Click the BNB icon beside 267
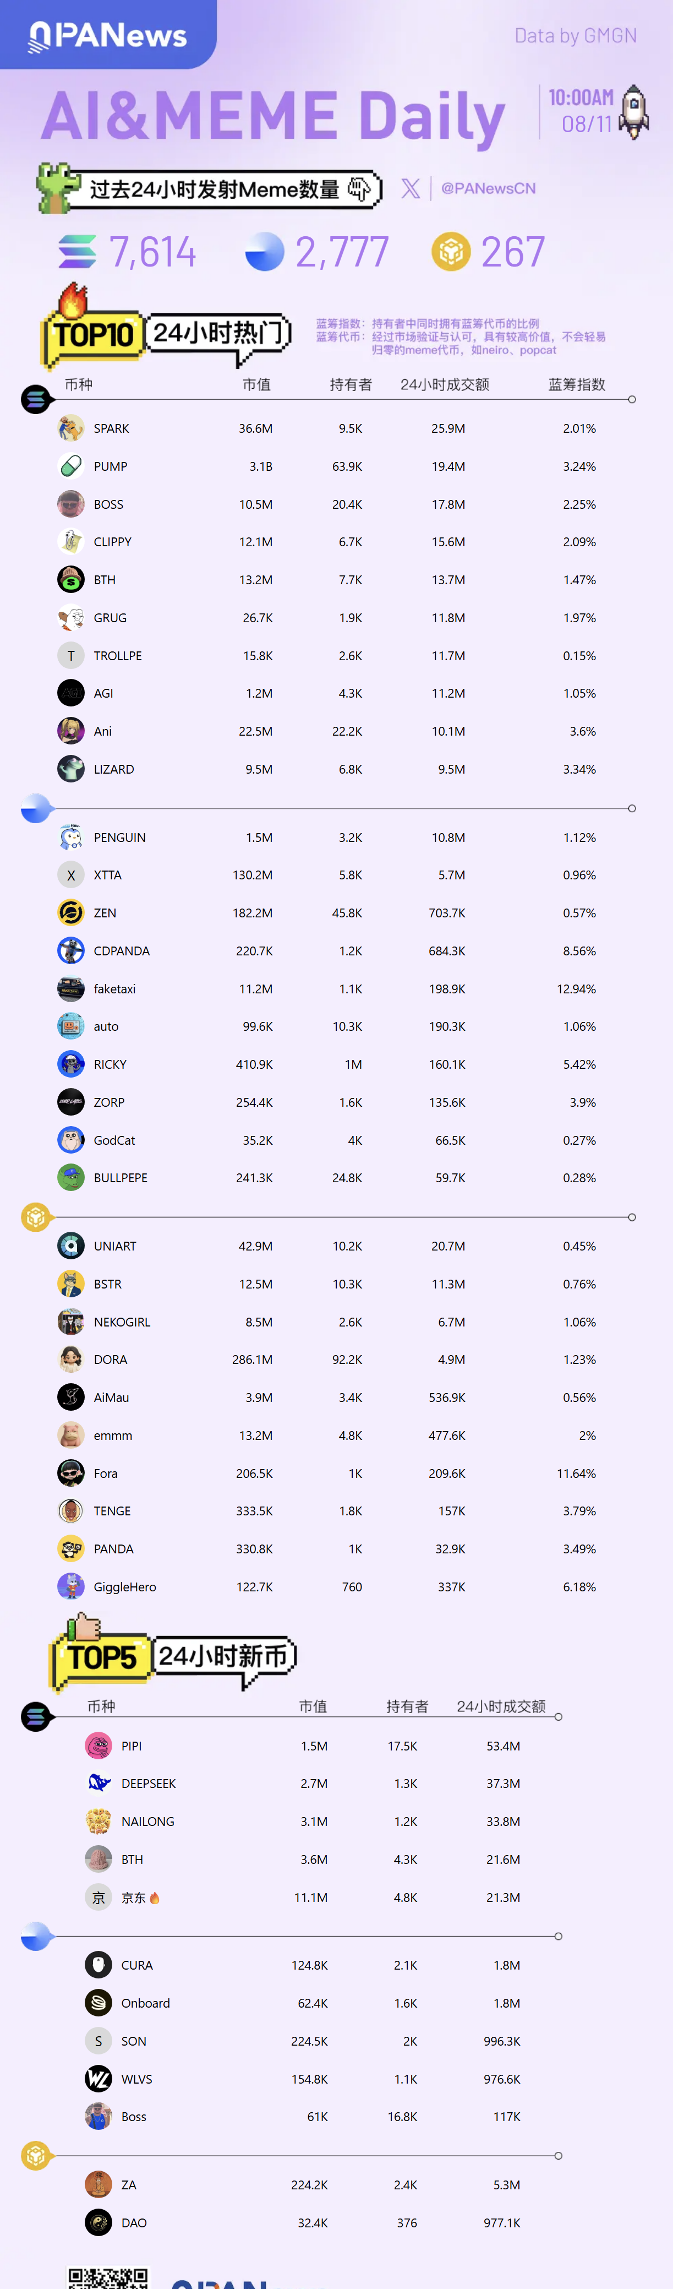This screenshot has width=673, height=2289. tap(451, 252)
